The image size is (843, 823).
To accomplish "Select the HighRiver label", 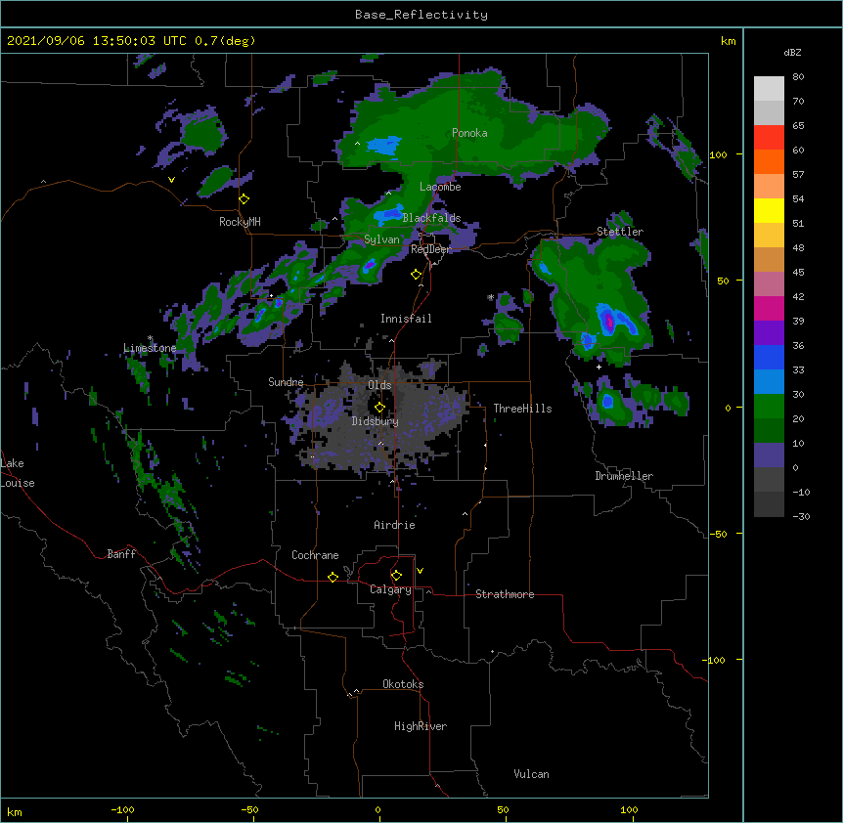I will click(x=421, y=726).
